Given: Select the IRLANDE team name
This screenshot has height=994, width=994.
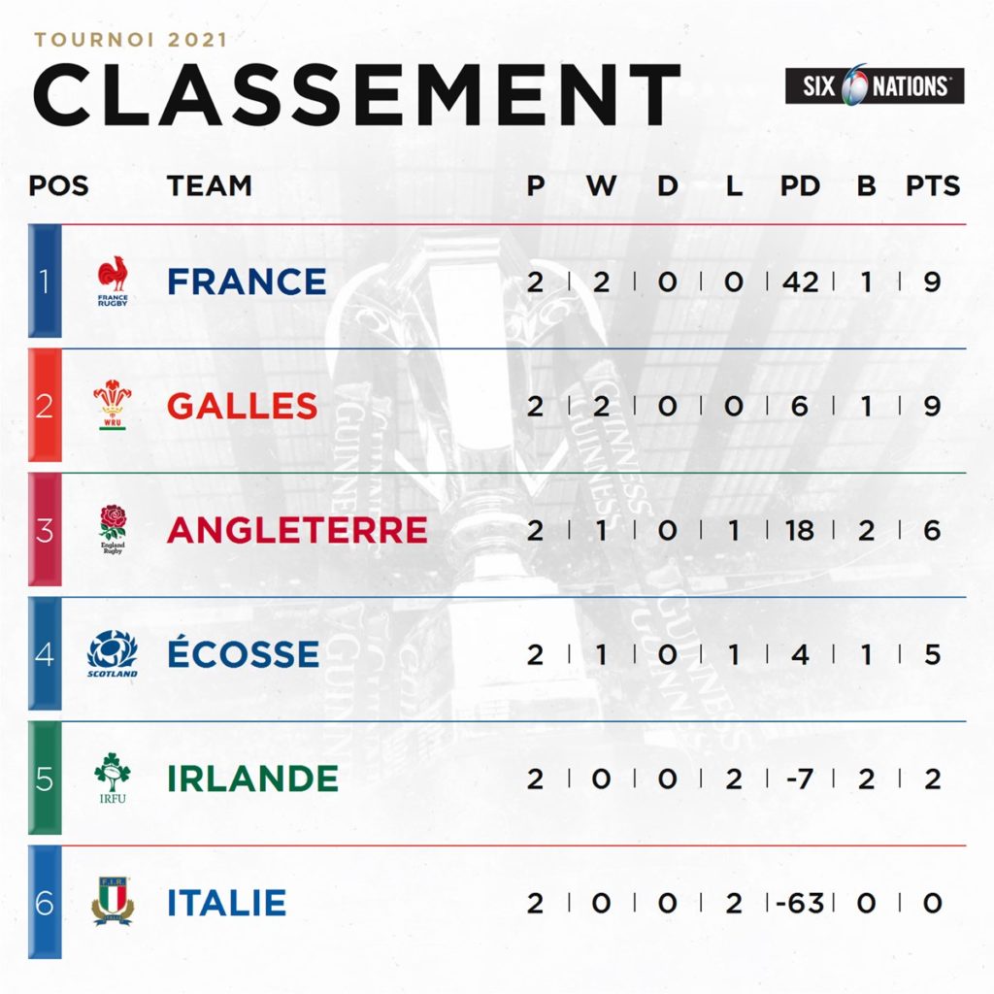Looking at the screenshot, I should (x=252, y=779).
